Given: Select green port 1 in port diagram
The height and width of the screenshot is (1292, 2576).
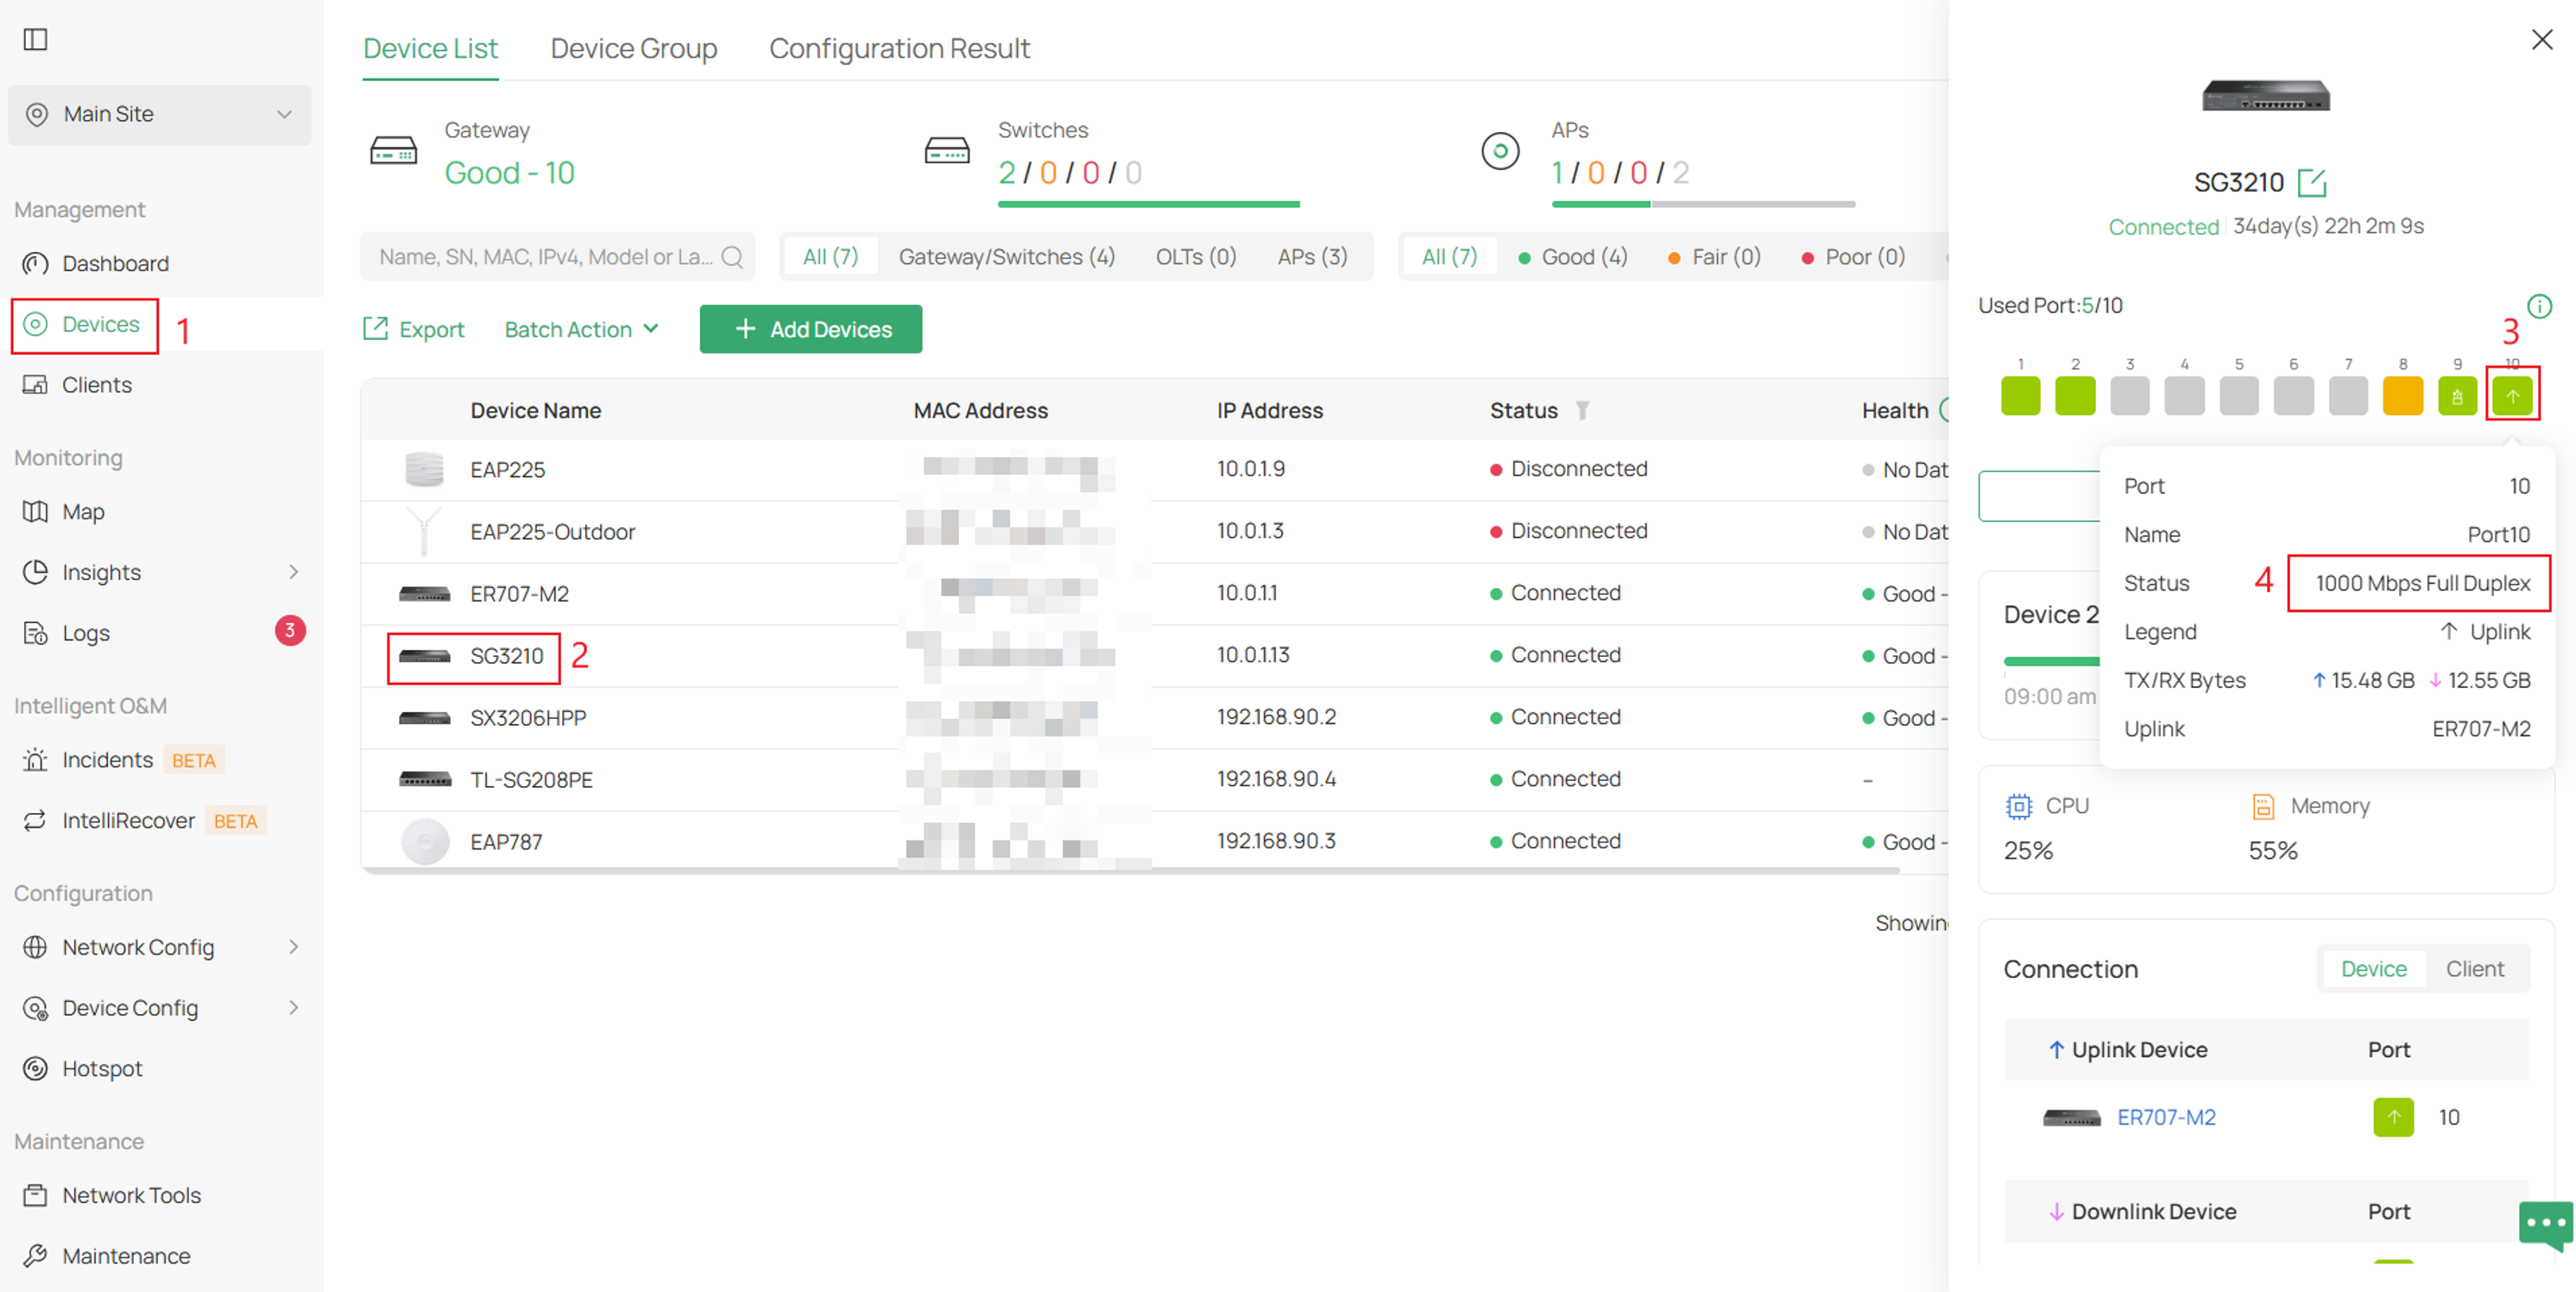Looking at the screenshot, I should (x=2020, y=396).
